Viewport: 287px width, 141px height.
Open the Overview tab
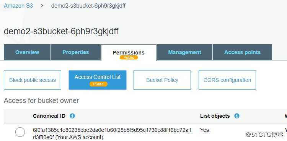pyautogui.click(x=27, y=52)
